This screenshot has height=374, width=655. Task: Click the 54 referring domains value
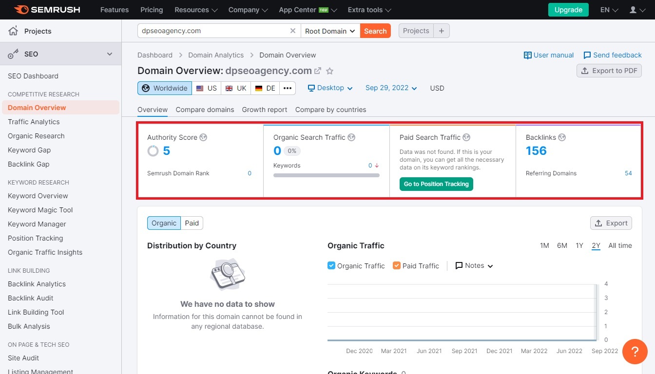[x=628, y=173]
